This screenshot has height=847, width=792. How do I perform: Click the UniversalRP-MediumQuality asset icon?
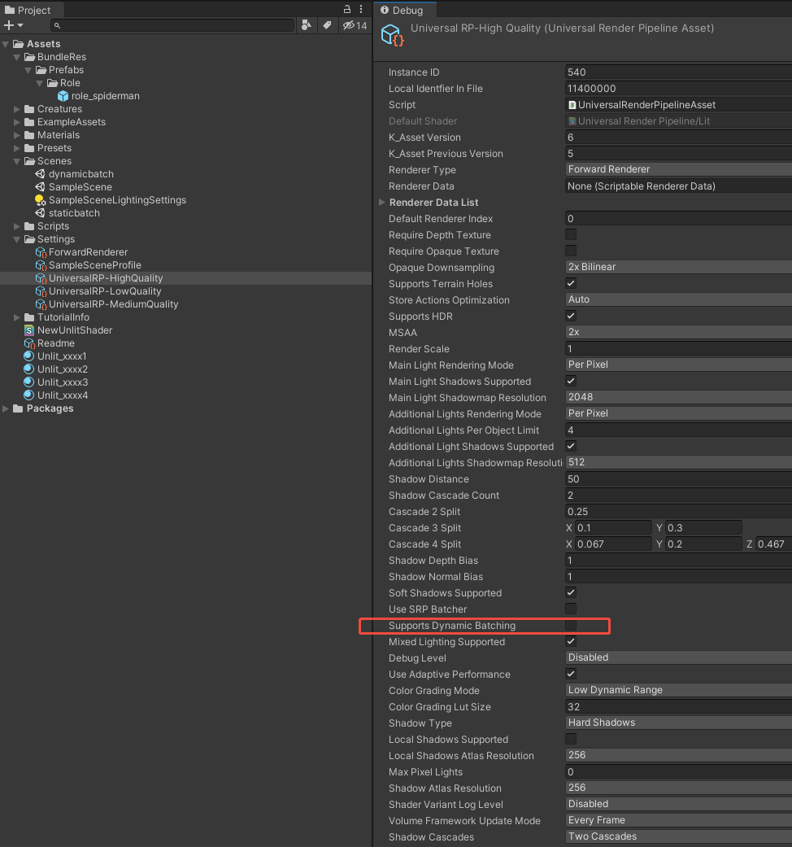(x=41, y=304)
